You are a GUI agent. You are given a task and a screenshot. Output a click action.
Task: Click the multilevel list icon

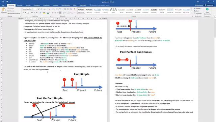[x=61, y=9]
